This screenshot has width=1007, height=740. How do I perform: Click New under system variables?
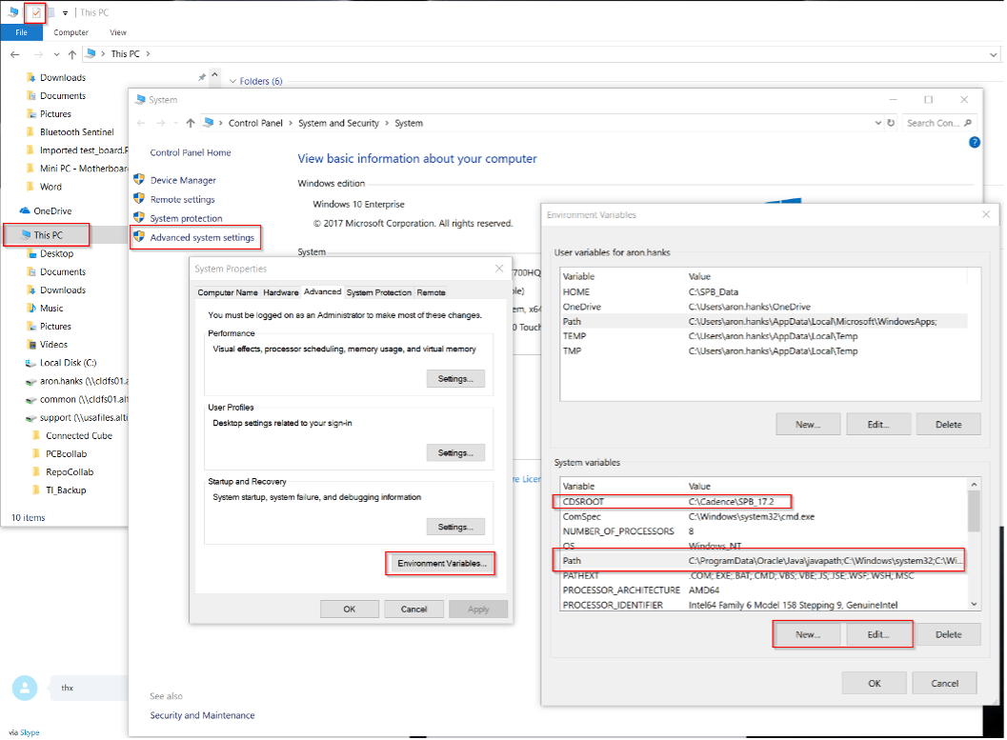[x=807, y=634]
